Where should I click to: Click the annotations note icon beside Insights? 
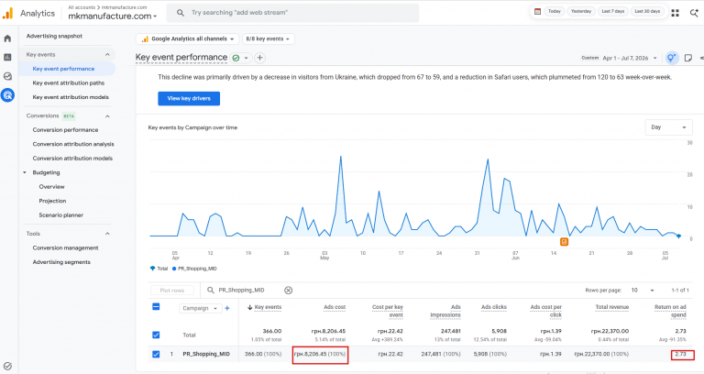(687, 58)
